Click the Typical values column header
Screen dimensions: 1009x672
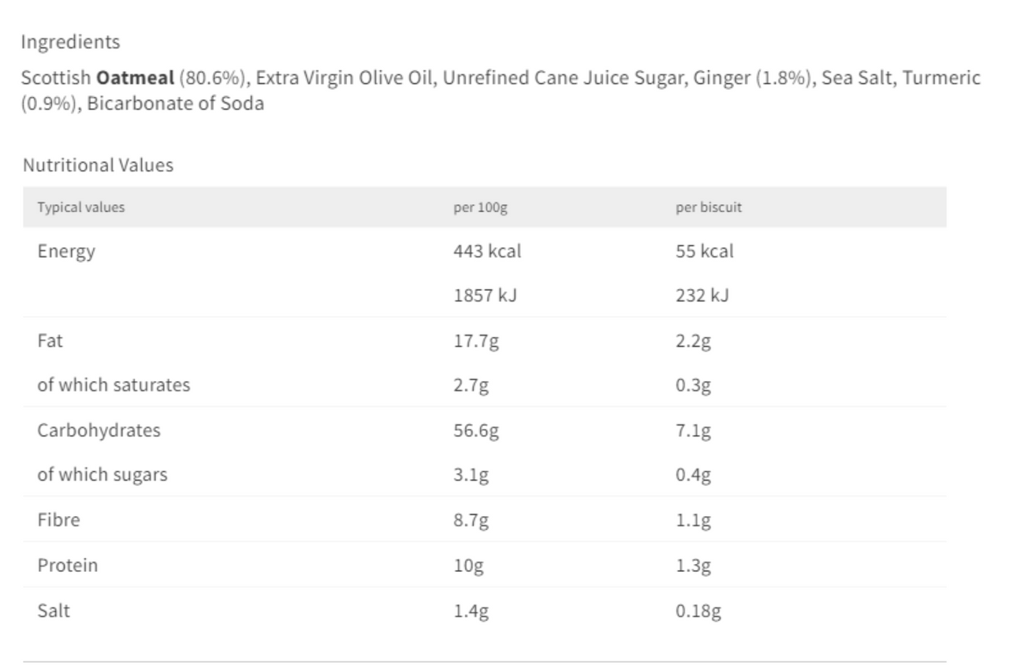81,207
